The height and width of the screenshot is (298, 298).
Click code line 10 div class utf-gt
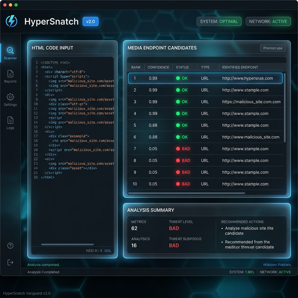pos(68,104)
